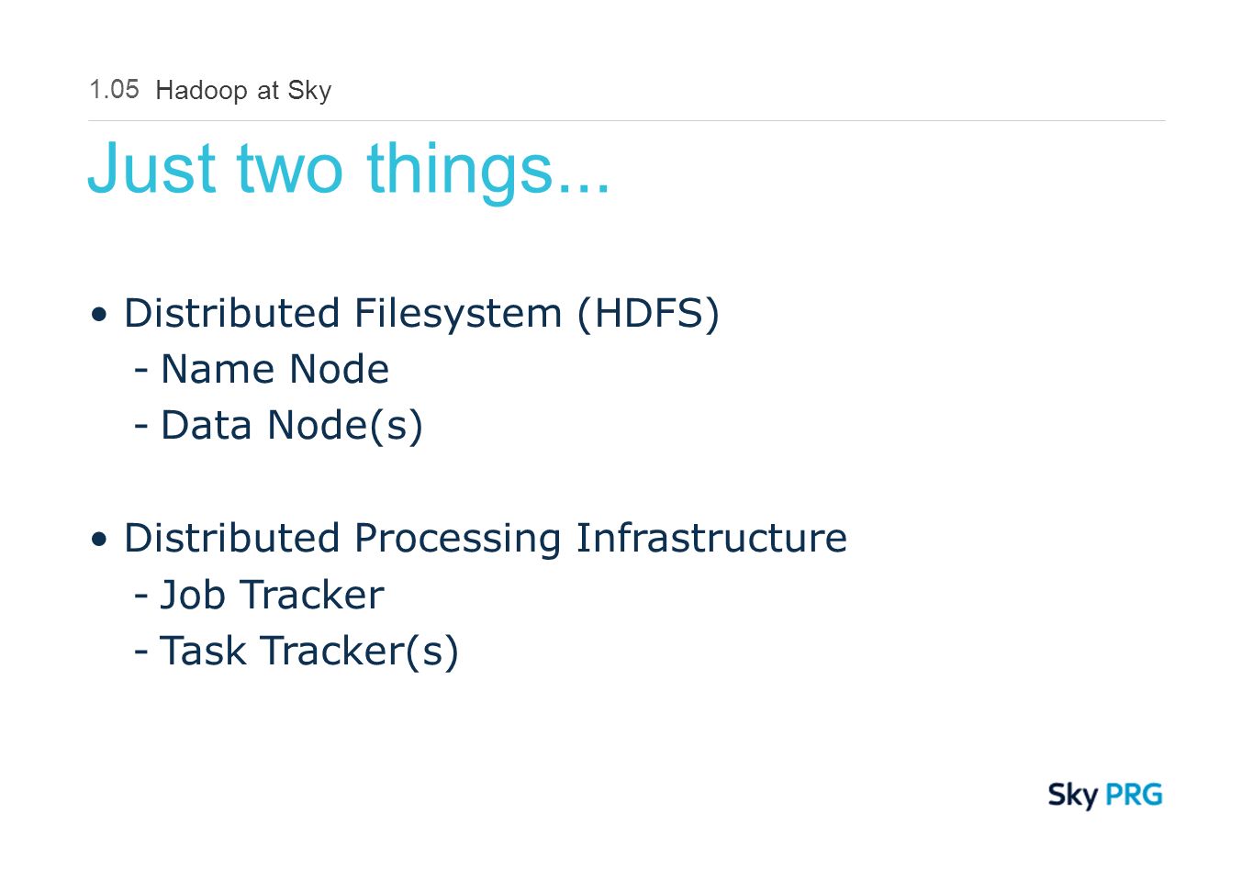Select the 'Job Tracker' sub-item
Viewport: 1253px width, 881px height.
point(272,596)
